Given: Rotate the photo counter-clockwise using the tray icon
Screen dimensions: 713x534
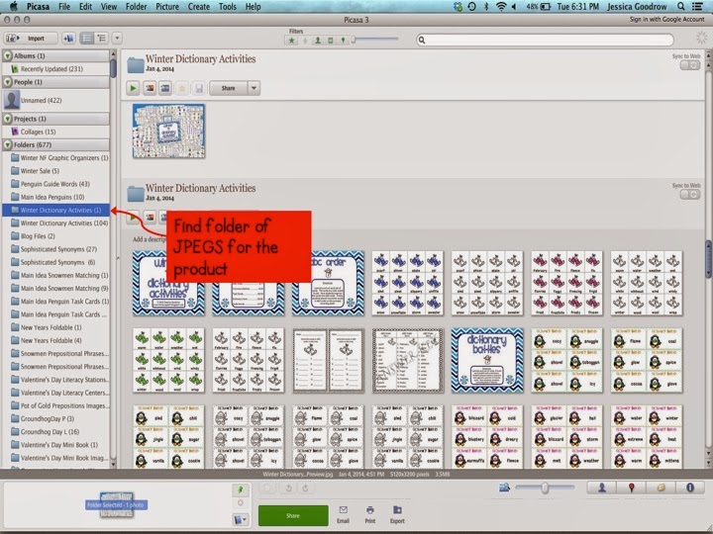Looking at the screenshot, I should (288, 489).
